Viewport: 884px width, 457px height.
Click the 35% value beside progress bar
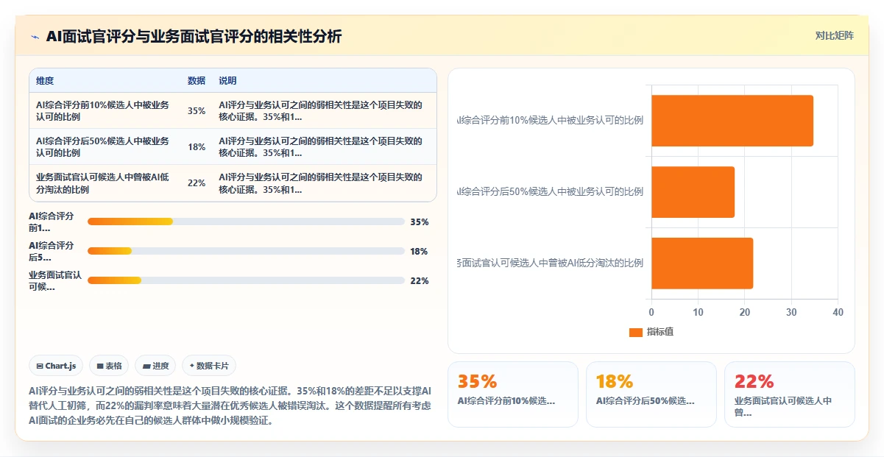tap(419, 222)
